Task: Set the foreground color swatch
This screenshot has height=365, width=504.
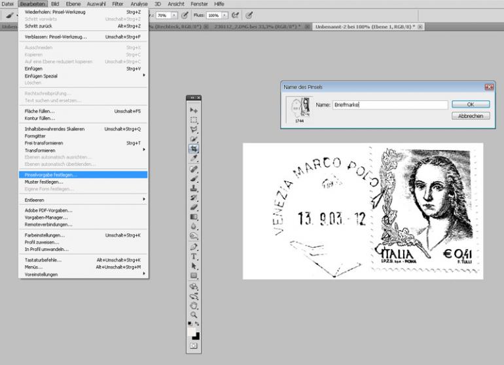Action: [x=191, y=332]
